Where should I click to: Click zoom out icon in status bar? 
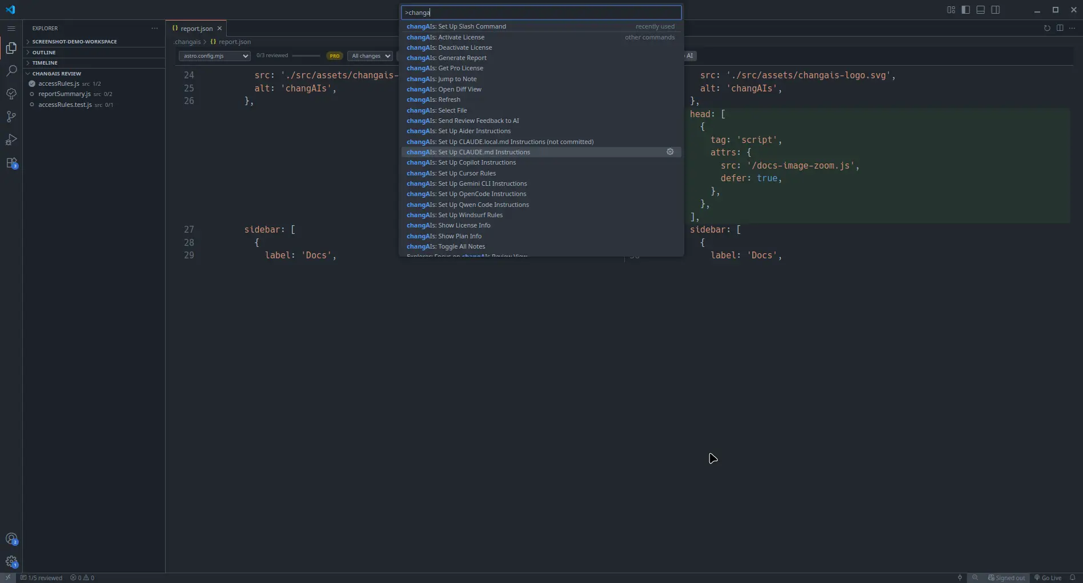[x=975, y=578]
